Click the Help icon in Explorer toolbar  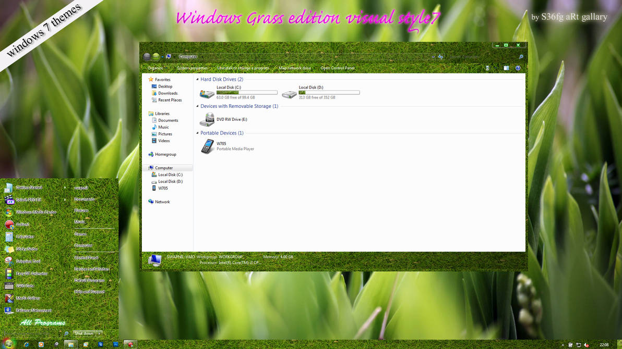[x=518, y=68]
